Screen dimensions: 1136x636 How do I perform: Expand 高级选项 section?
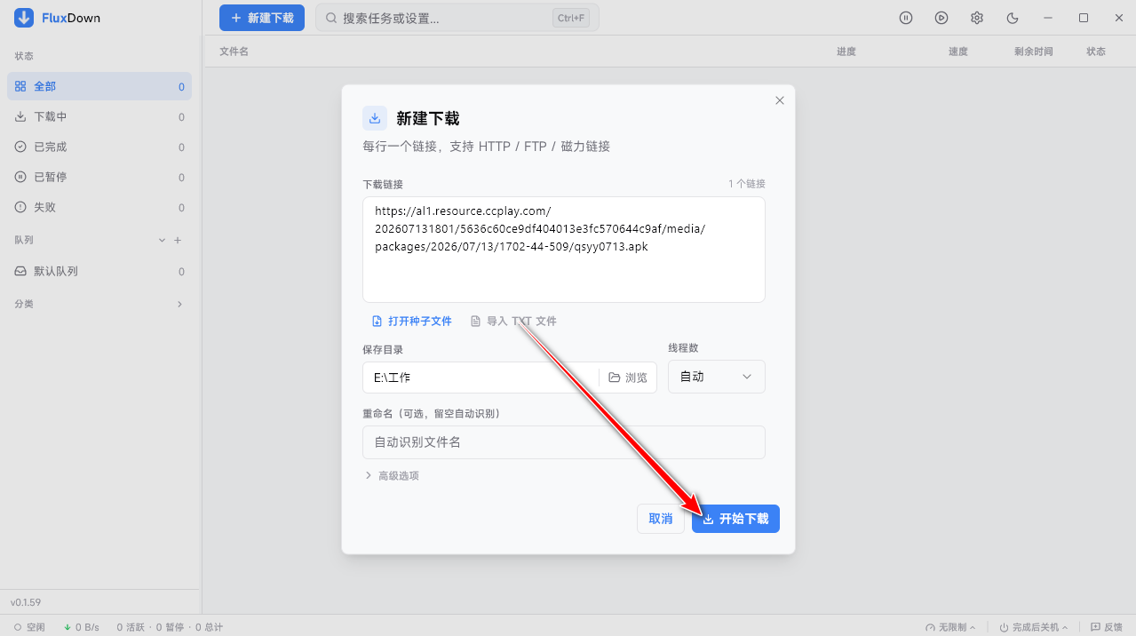pyautogui.click(x=392, y=476)
